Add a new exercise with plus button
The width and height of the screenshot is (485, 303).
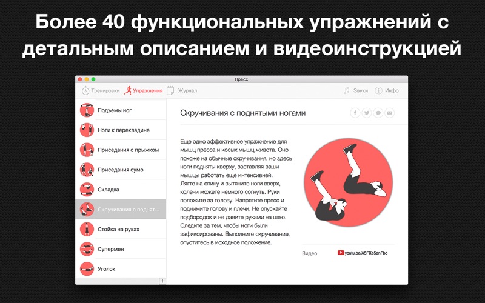pyautogui.click(x=162, y=281)
